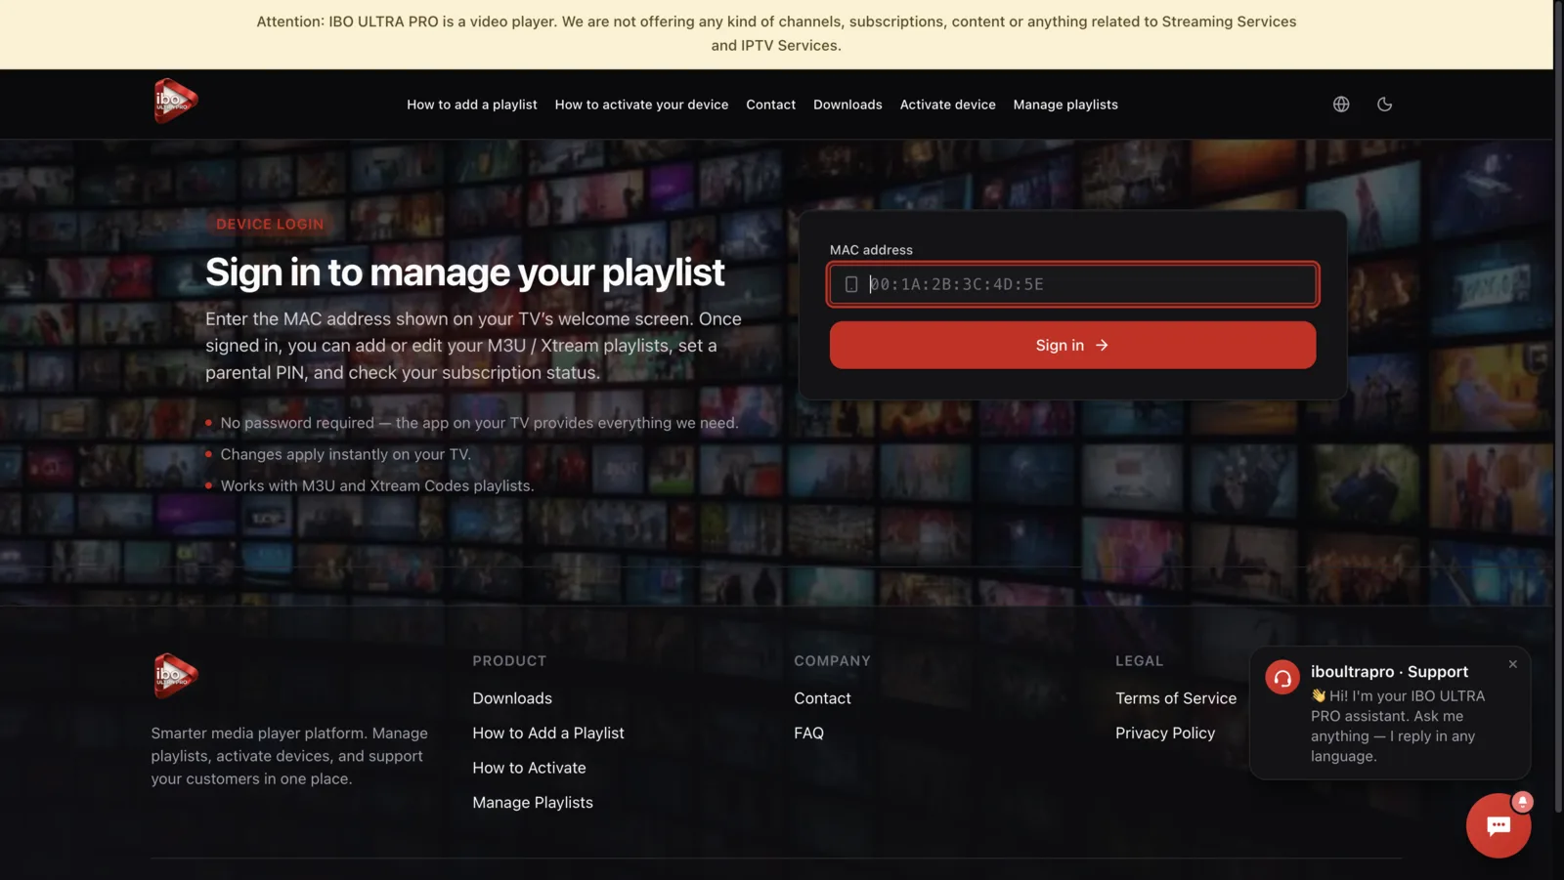This screenshot has width=1564, height=880.
Task: Click the Attention notice banner text
Action: 776,33
